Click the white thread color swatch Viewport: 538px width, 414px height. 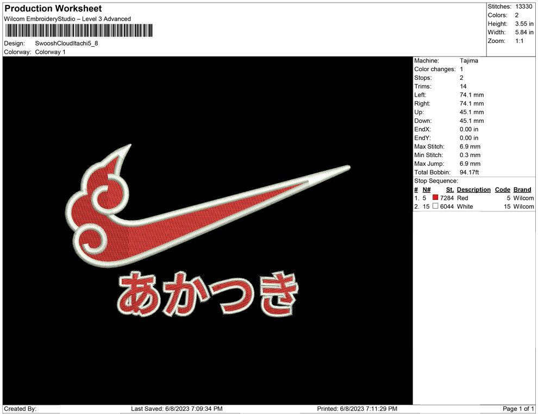[435, 207]
